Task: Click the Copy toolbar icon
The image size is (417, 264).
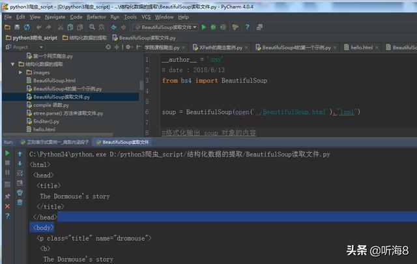Action: (70, 27)
